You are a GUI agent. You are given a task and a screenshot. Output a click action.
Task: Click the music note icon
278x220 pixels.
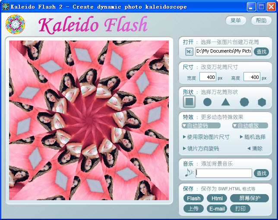(189, 173)
